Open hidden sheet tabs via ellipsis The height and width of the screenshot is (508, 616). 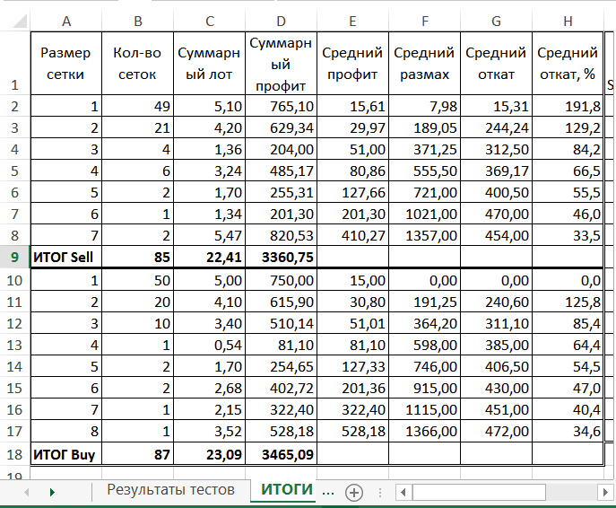point(328,492)
